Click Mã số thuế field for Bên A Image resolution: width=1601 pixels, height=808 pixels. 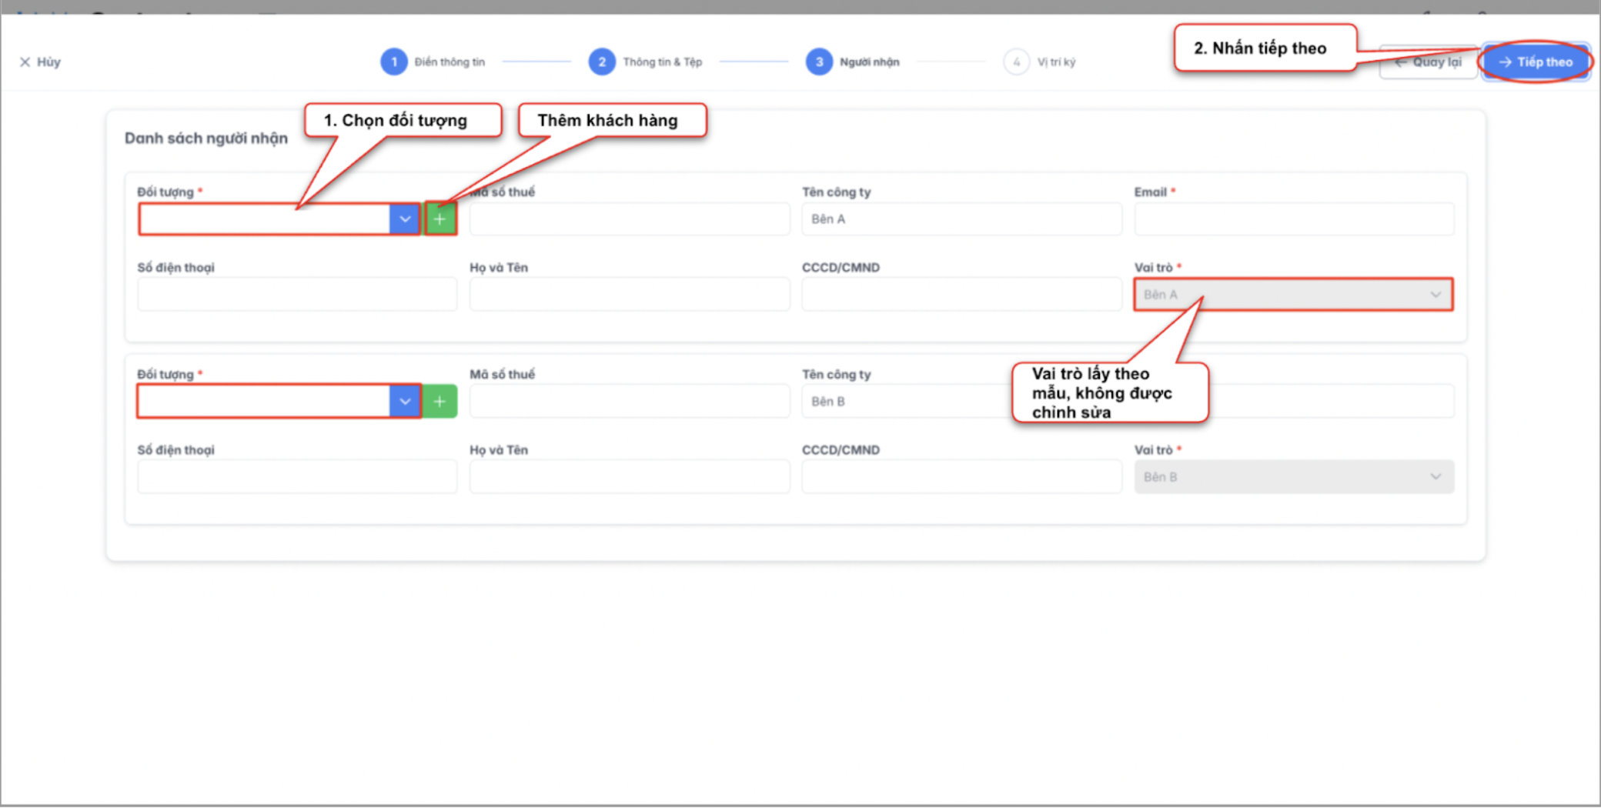pyautogui.click(x=629, y=219)
